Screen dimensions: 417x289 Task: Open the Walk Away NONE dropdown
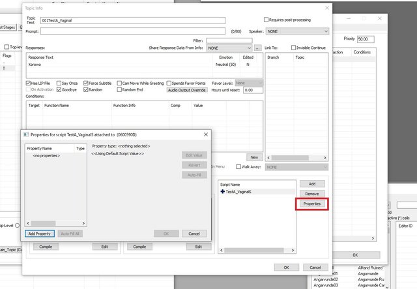(296, 167)
